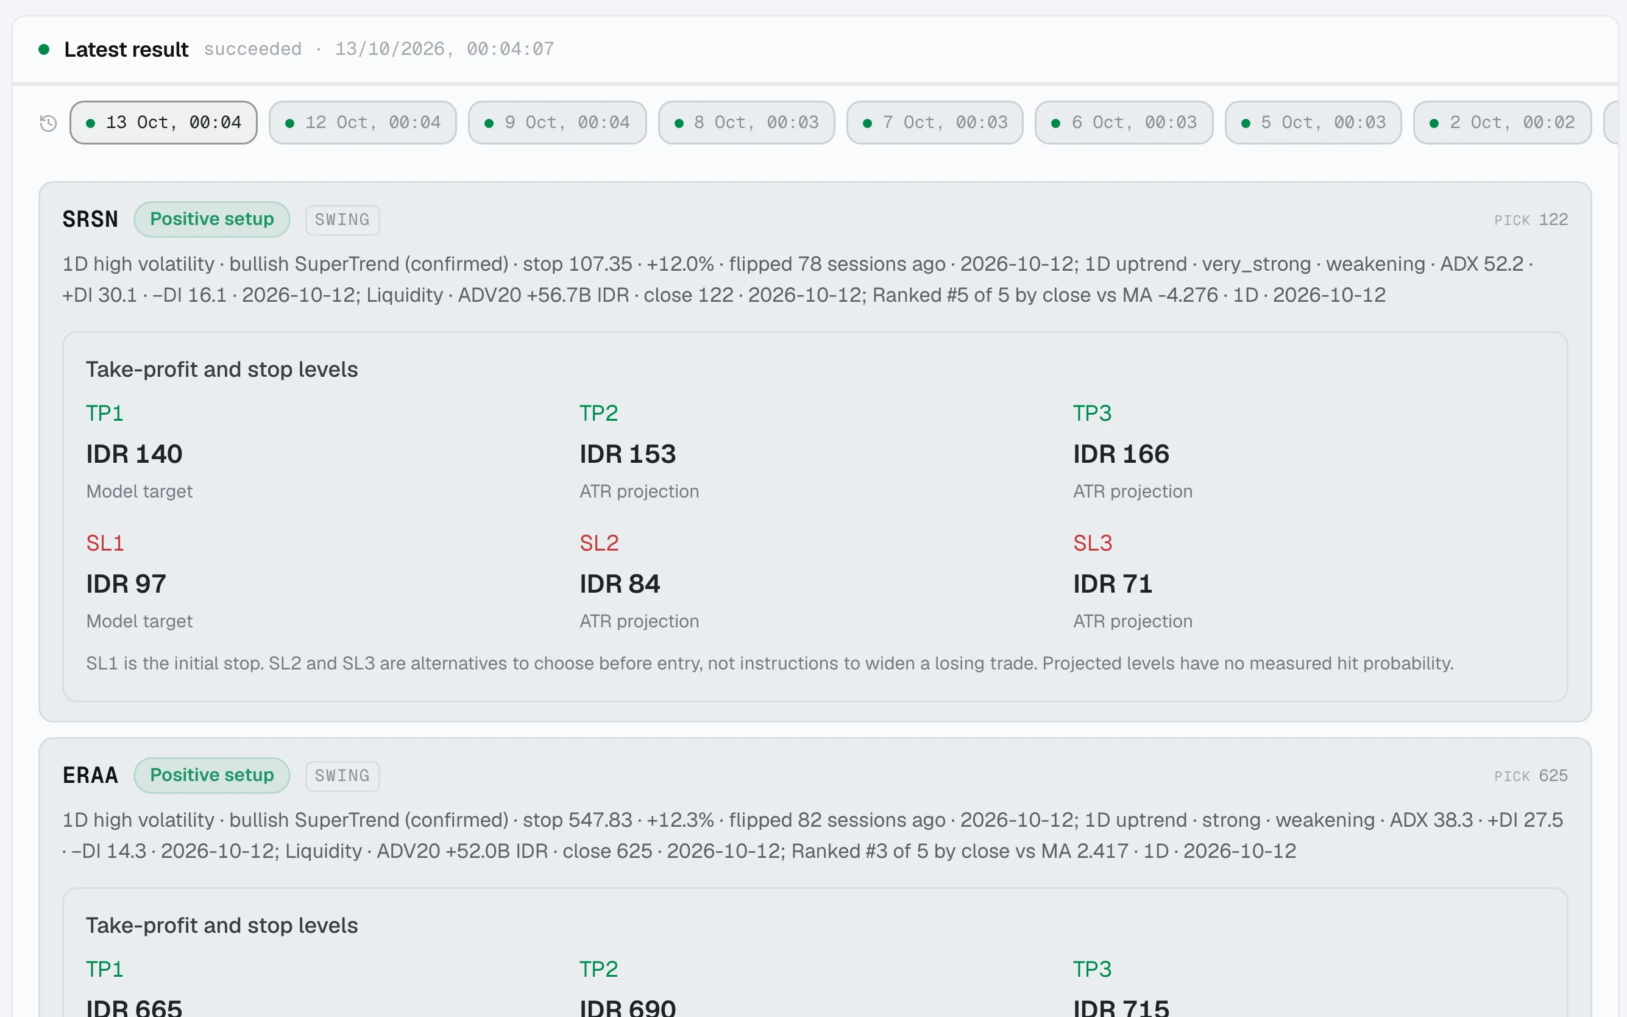Image resolution: width=1627 pixels, height=1017 pixels.
Task: Click SRSN's Positive setup badge
Action: [x=211, y=219]
